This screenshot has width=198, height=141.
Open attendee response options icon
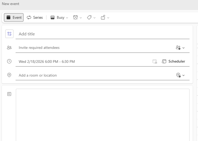[178, 48]
